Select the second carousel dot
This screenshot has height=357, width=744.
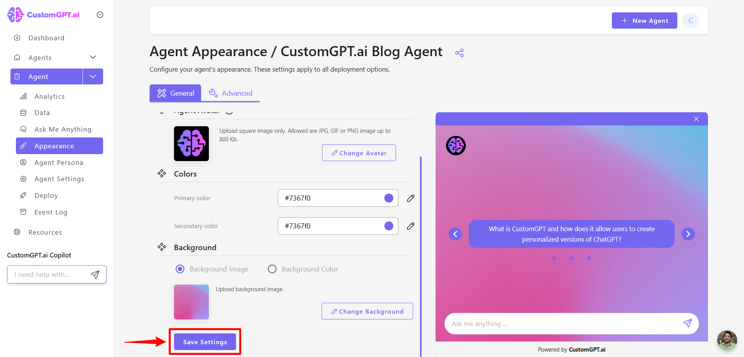(572, 258)
